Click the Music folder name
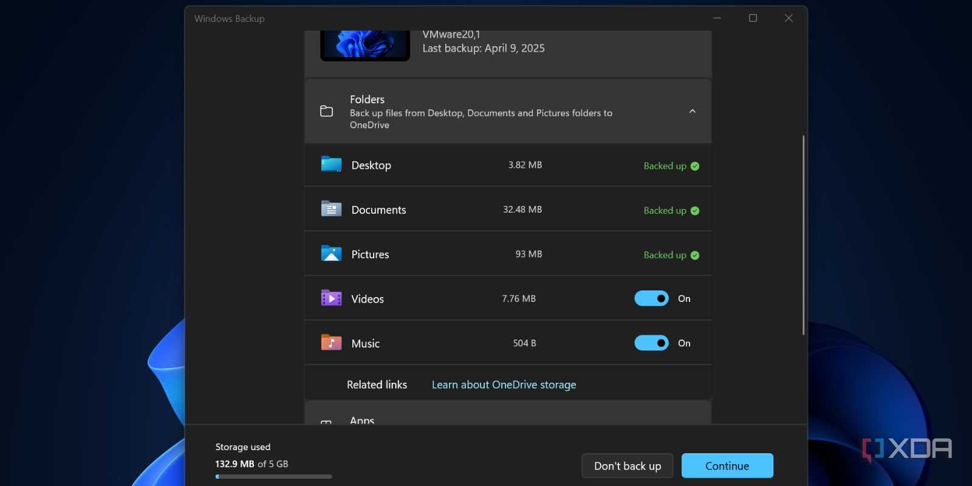Screen dimensions: 972x486 point(365,343)
